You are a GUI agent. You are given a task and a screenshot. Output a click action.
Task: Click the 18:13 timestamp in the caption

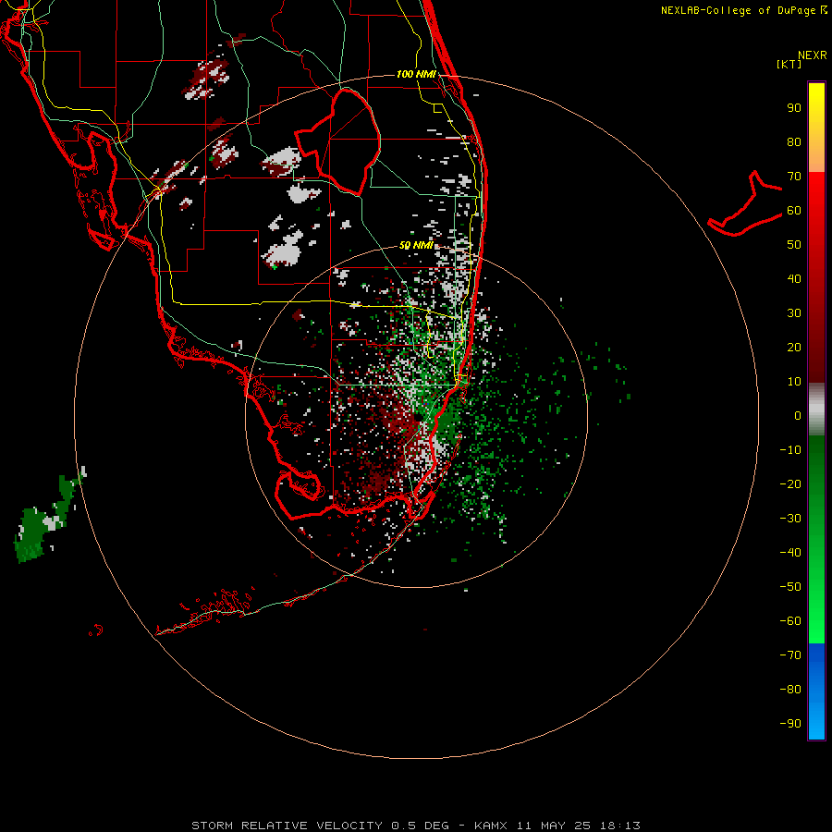[x=619, y=826]
